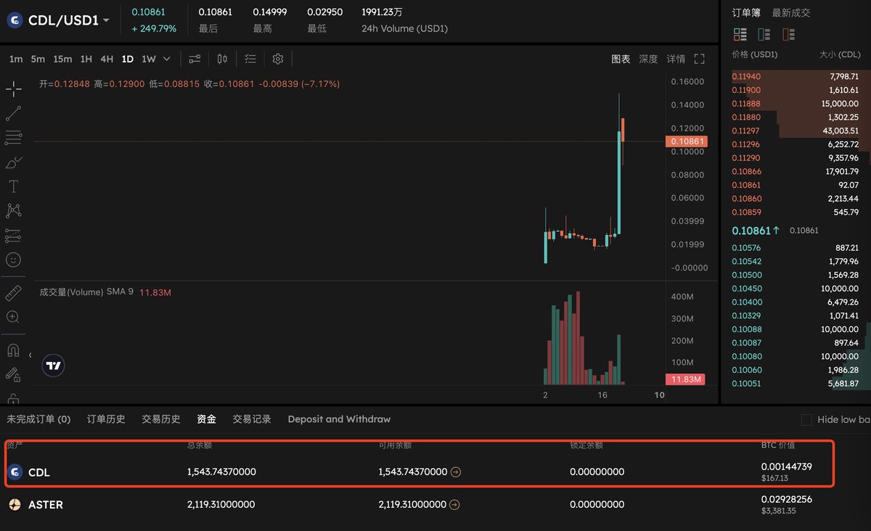Click the 11.83M volume label on axis
This screenshot has height=531, width=871.
click(685, 379)
